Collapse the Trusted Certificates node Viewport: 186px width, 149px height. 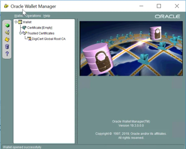20,33
